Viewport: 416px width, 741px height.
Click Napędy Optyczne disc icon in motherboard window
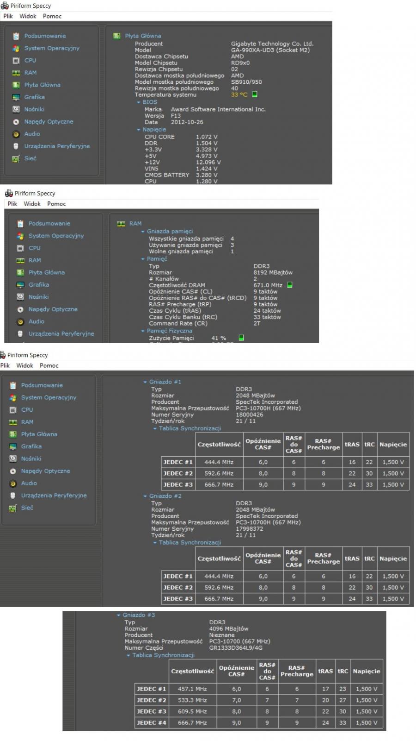pos(16,122)
